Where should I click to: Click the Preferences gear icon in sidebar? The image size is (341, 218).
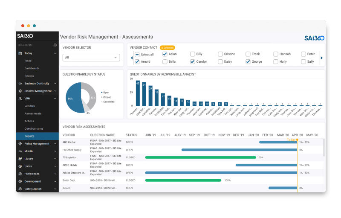pos(20,174)
